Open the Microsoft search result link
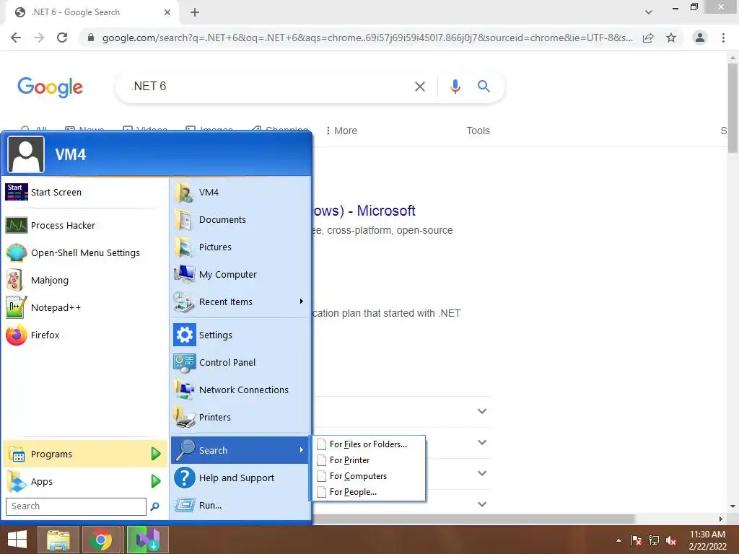The image size is (739, 554). point(364,211)
